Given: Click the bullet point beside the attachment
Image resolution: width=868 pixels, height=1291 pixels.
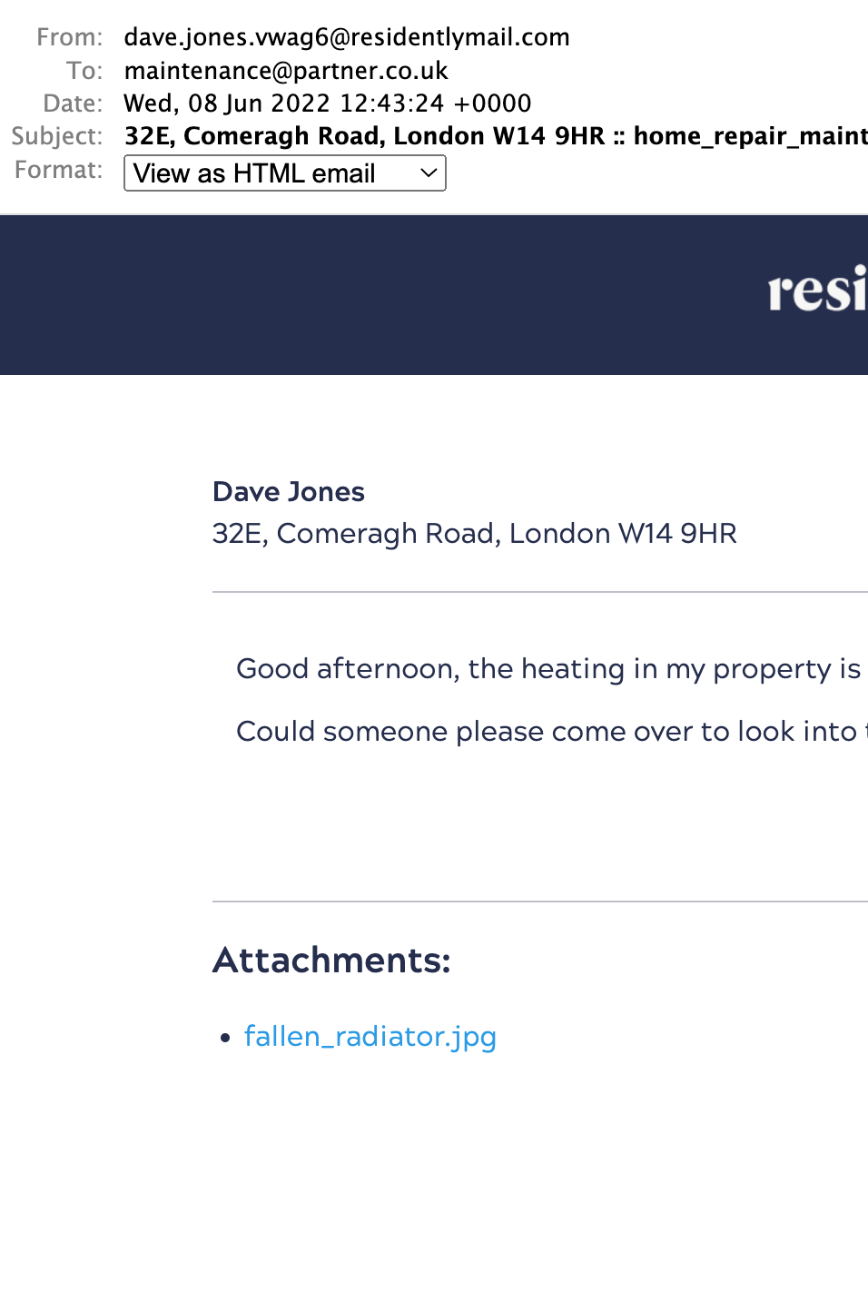Looking at the screenshot, I should (x=226, y=1038).
